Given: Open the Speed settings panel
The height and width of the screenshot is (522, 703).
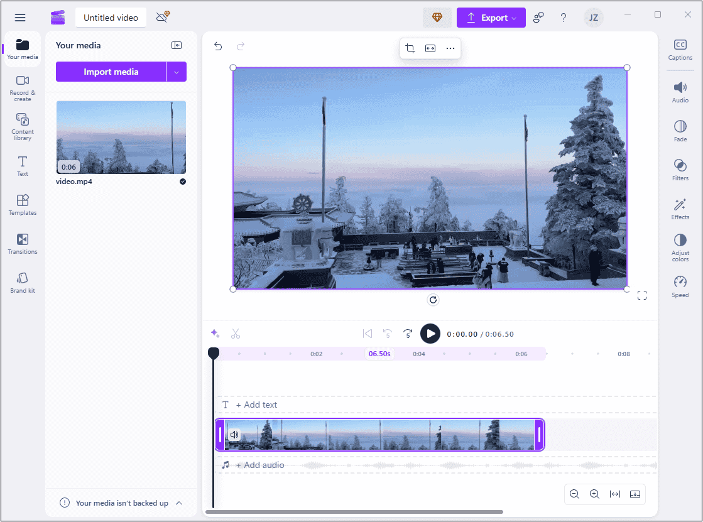Looking at the screenshot, I should click(680, 285).
